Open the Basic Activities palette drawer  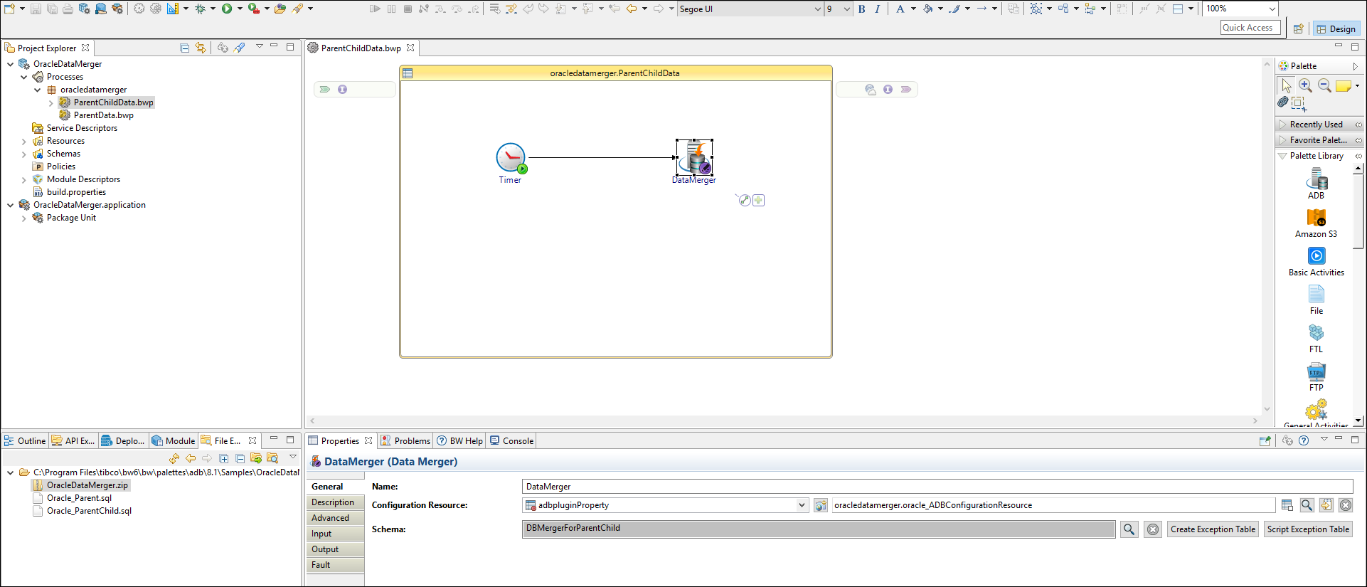[x=1317, y=261]
